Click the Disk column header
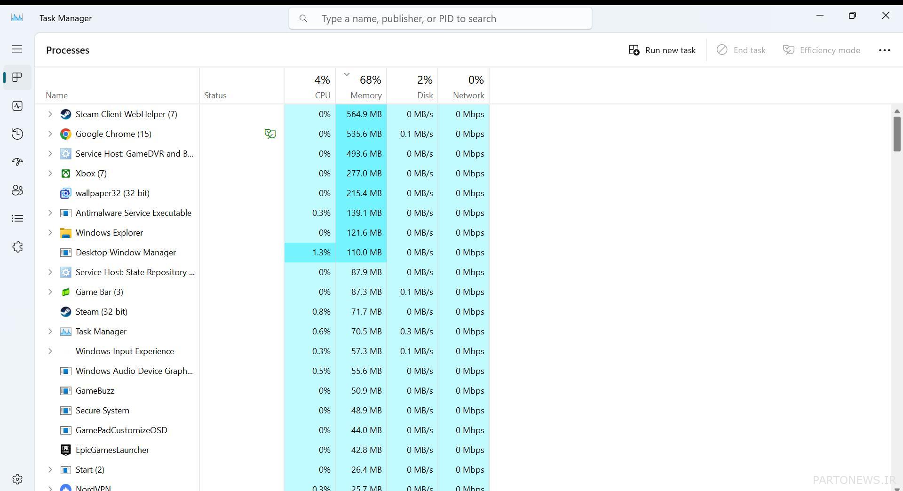 point(412,86)
